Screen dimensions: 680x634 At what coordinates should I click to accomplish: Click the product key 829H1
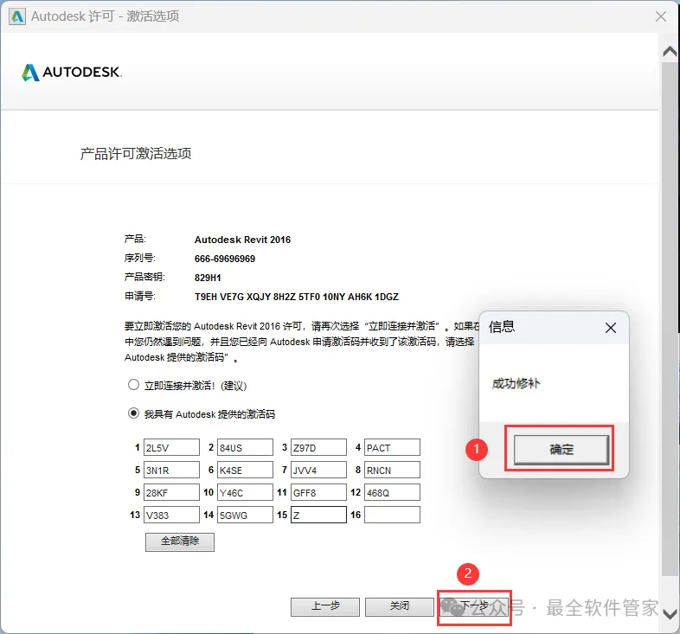(208, 278)
